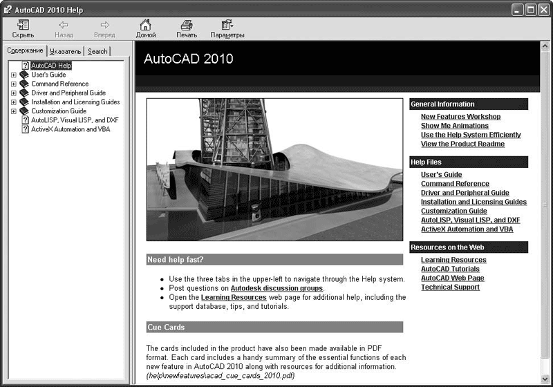Open the Technical Support link
The width and height of the screenshot is (553, 387).
click(450, 287)
